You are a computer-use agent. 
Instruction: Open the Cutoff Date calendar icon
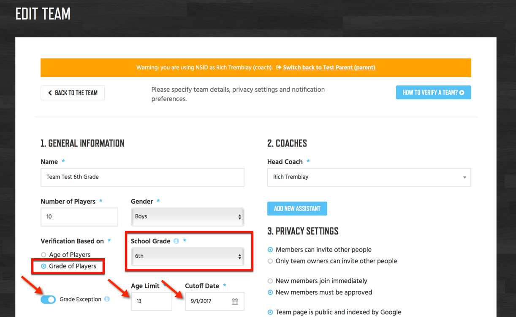pos(235,301)
